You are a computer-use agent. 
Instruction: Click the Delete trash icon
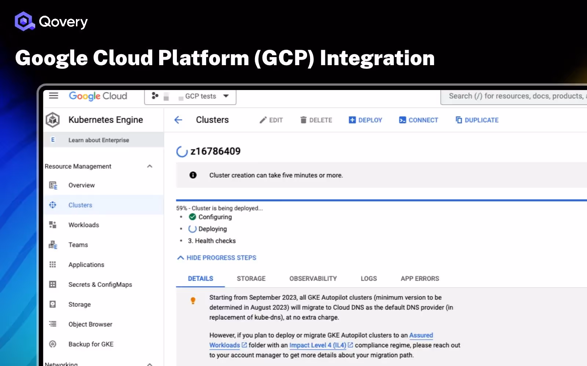point(303,120)
